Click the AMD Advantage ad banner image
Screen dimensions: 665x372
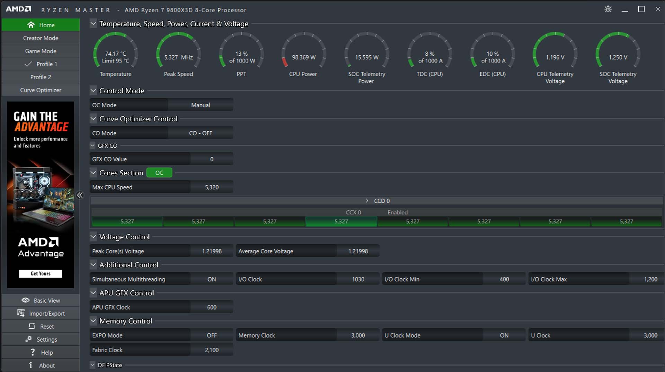[x=41, y=194]
